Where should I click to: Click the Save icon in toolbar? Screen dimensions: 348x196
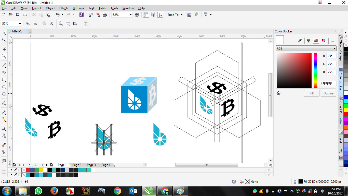(x=18, y=15)
